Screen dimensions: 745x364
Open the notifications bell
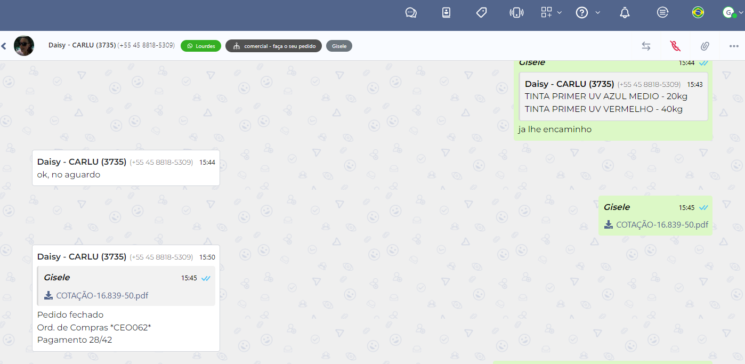(625, 13)
